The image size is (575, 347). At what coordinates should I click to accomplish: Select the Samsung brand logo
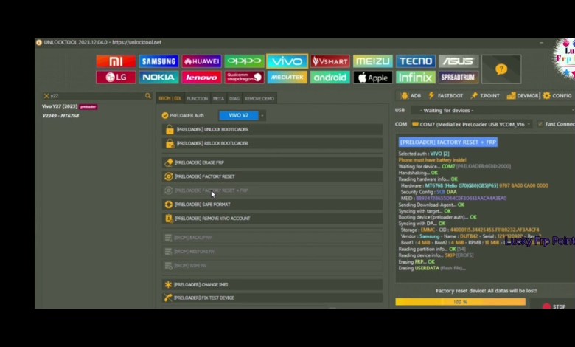coord(158,61)
